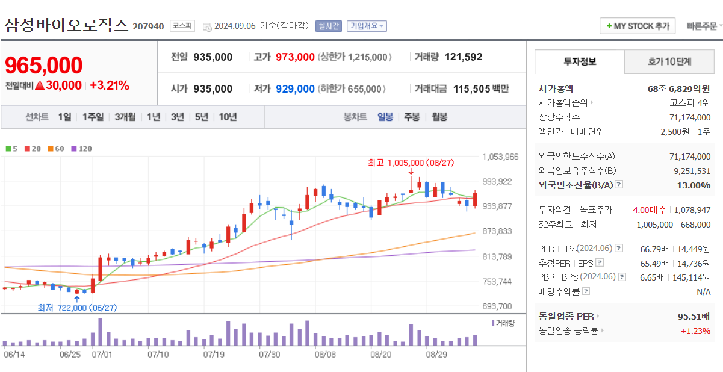Select the 주봉 weekly candle chart
The width and height of the screenshot is (723, 372).
412,117
